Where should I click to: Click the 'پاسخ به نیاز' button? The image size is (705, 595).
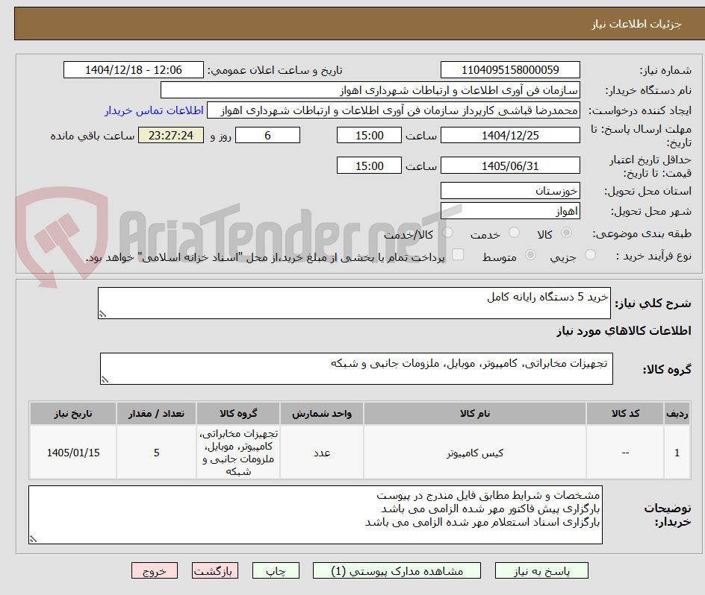(x=541, y=570)
